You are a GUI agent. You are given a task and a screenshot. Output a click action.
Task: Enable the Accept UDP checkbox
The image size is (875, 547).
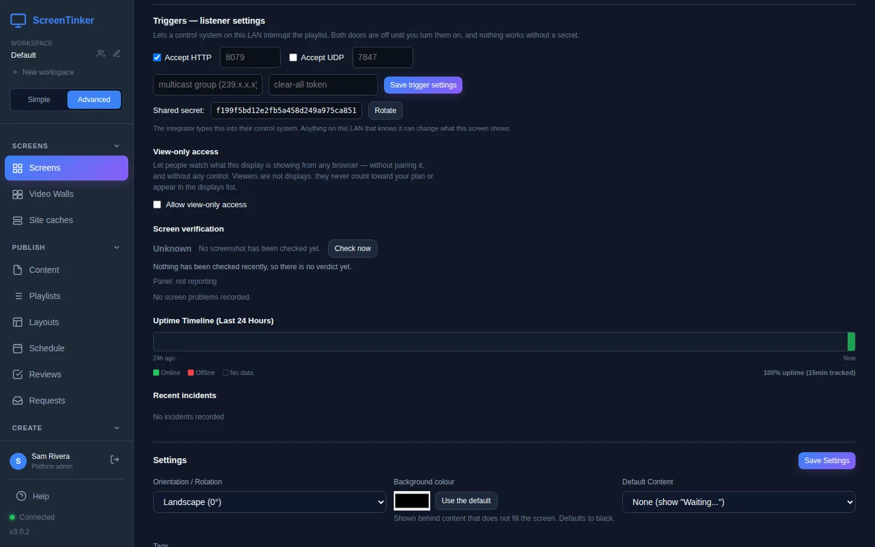(x=293, y=58)
